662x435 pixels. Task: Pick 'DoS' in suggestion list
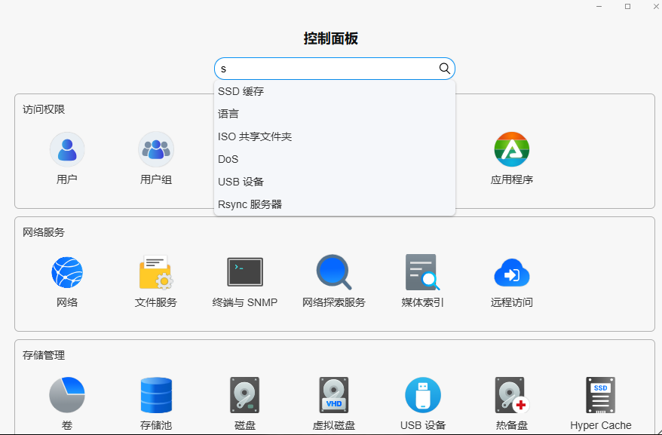[x=228, y=160]
